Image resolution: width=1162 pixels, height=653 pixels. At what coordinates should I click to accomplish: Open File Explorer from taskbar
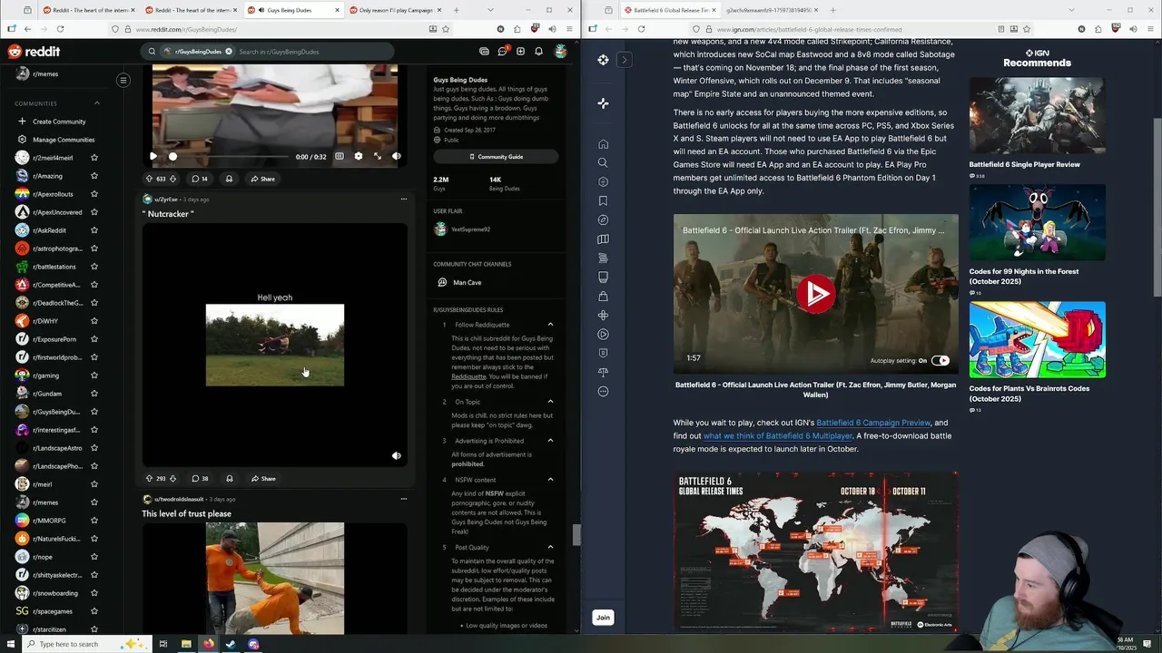coord(186,644)
